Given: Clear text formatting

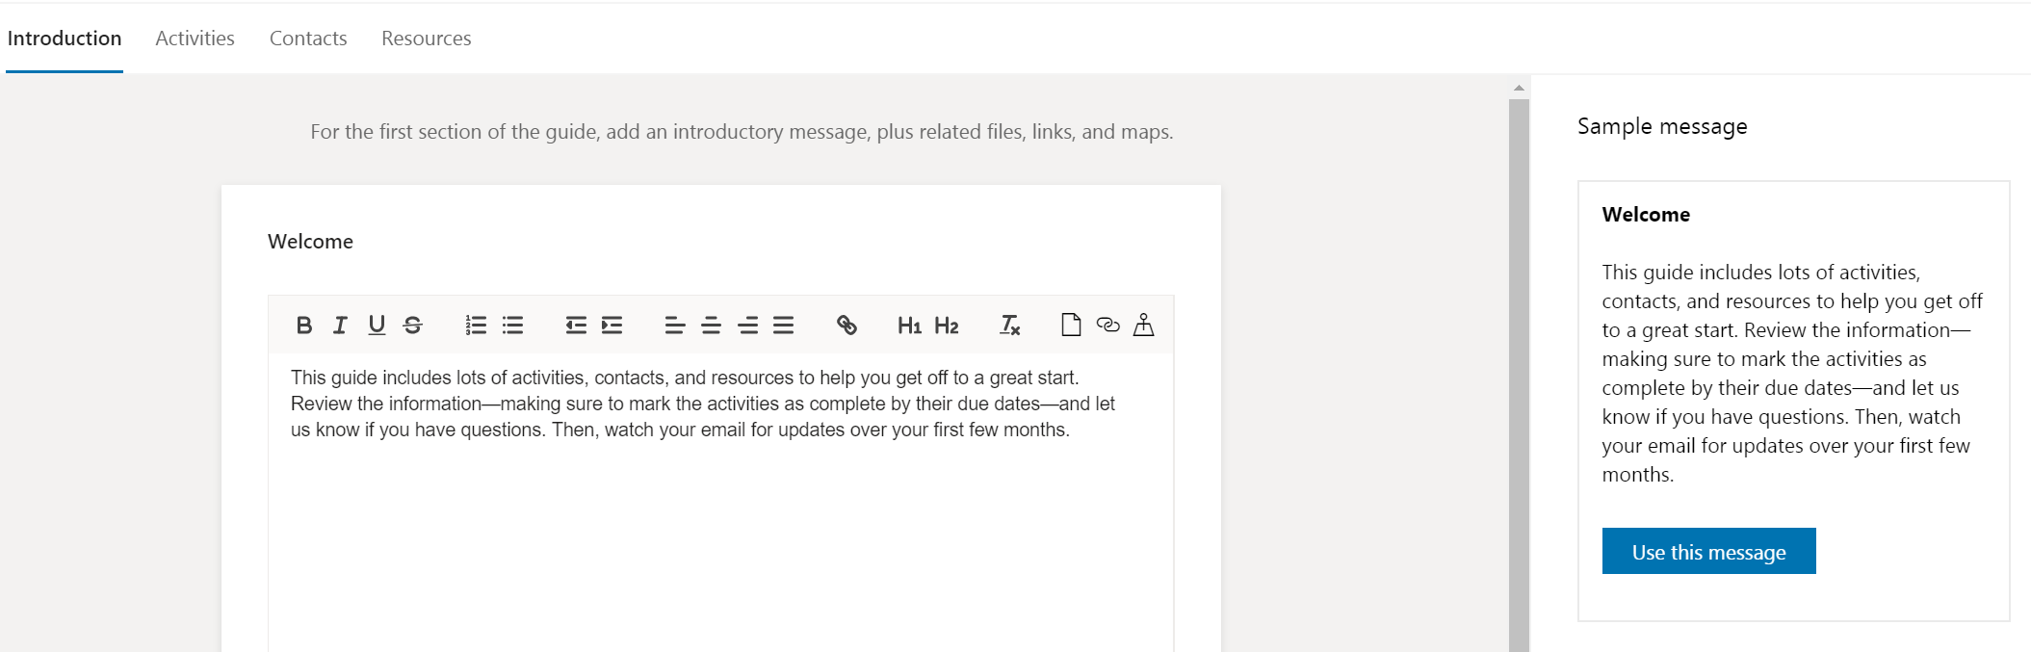Looking at the screenshot, I should [x=1009, y=326].
